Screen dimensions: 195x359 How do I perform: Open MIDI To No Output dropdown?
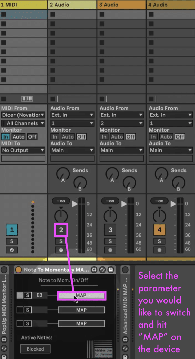[x=23, y=150]
